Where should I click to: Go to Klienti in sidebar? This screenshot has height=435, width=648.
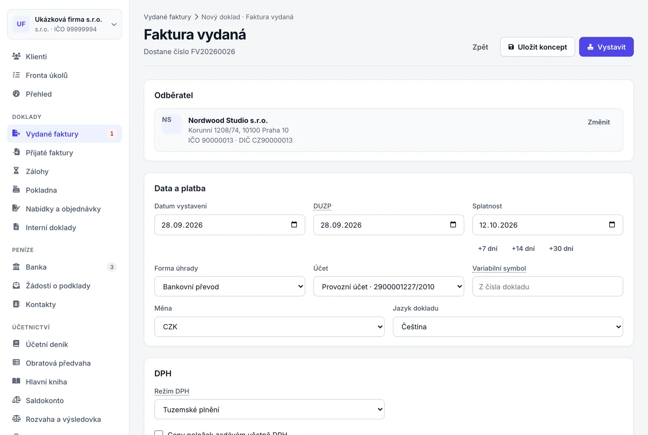64,57
